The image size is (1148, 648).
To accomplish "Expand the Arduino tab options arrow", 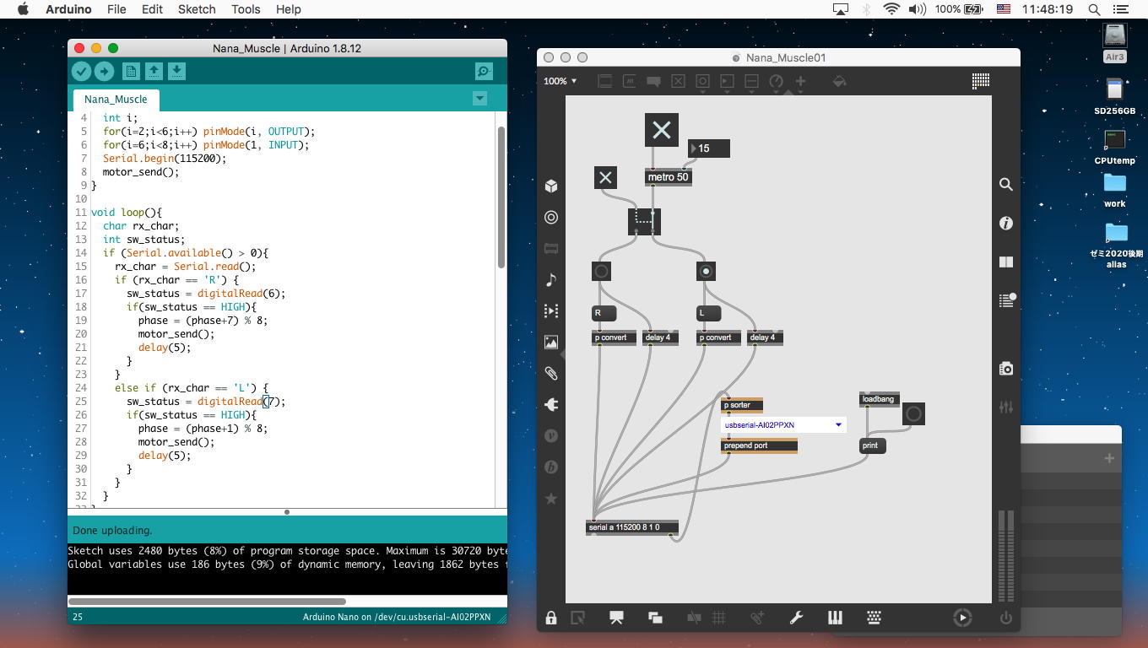I will (x=479, y=99).
